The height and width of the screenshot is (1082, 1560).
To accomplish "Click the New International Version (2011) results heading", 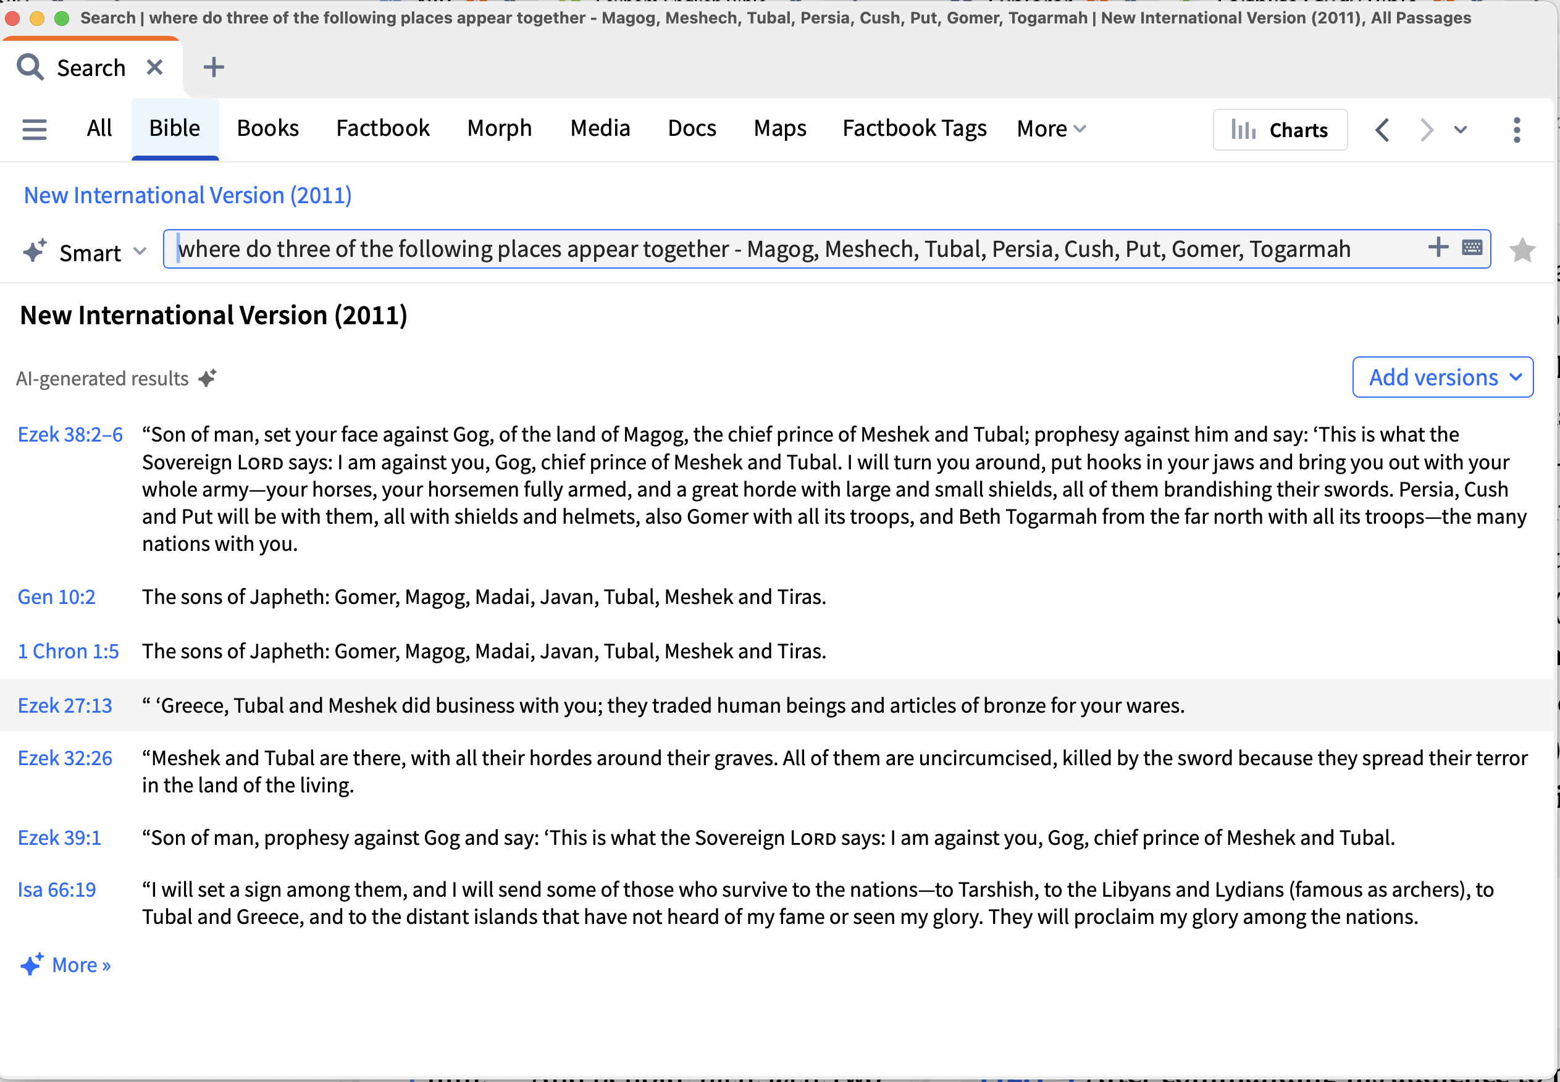I will 214,315.
